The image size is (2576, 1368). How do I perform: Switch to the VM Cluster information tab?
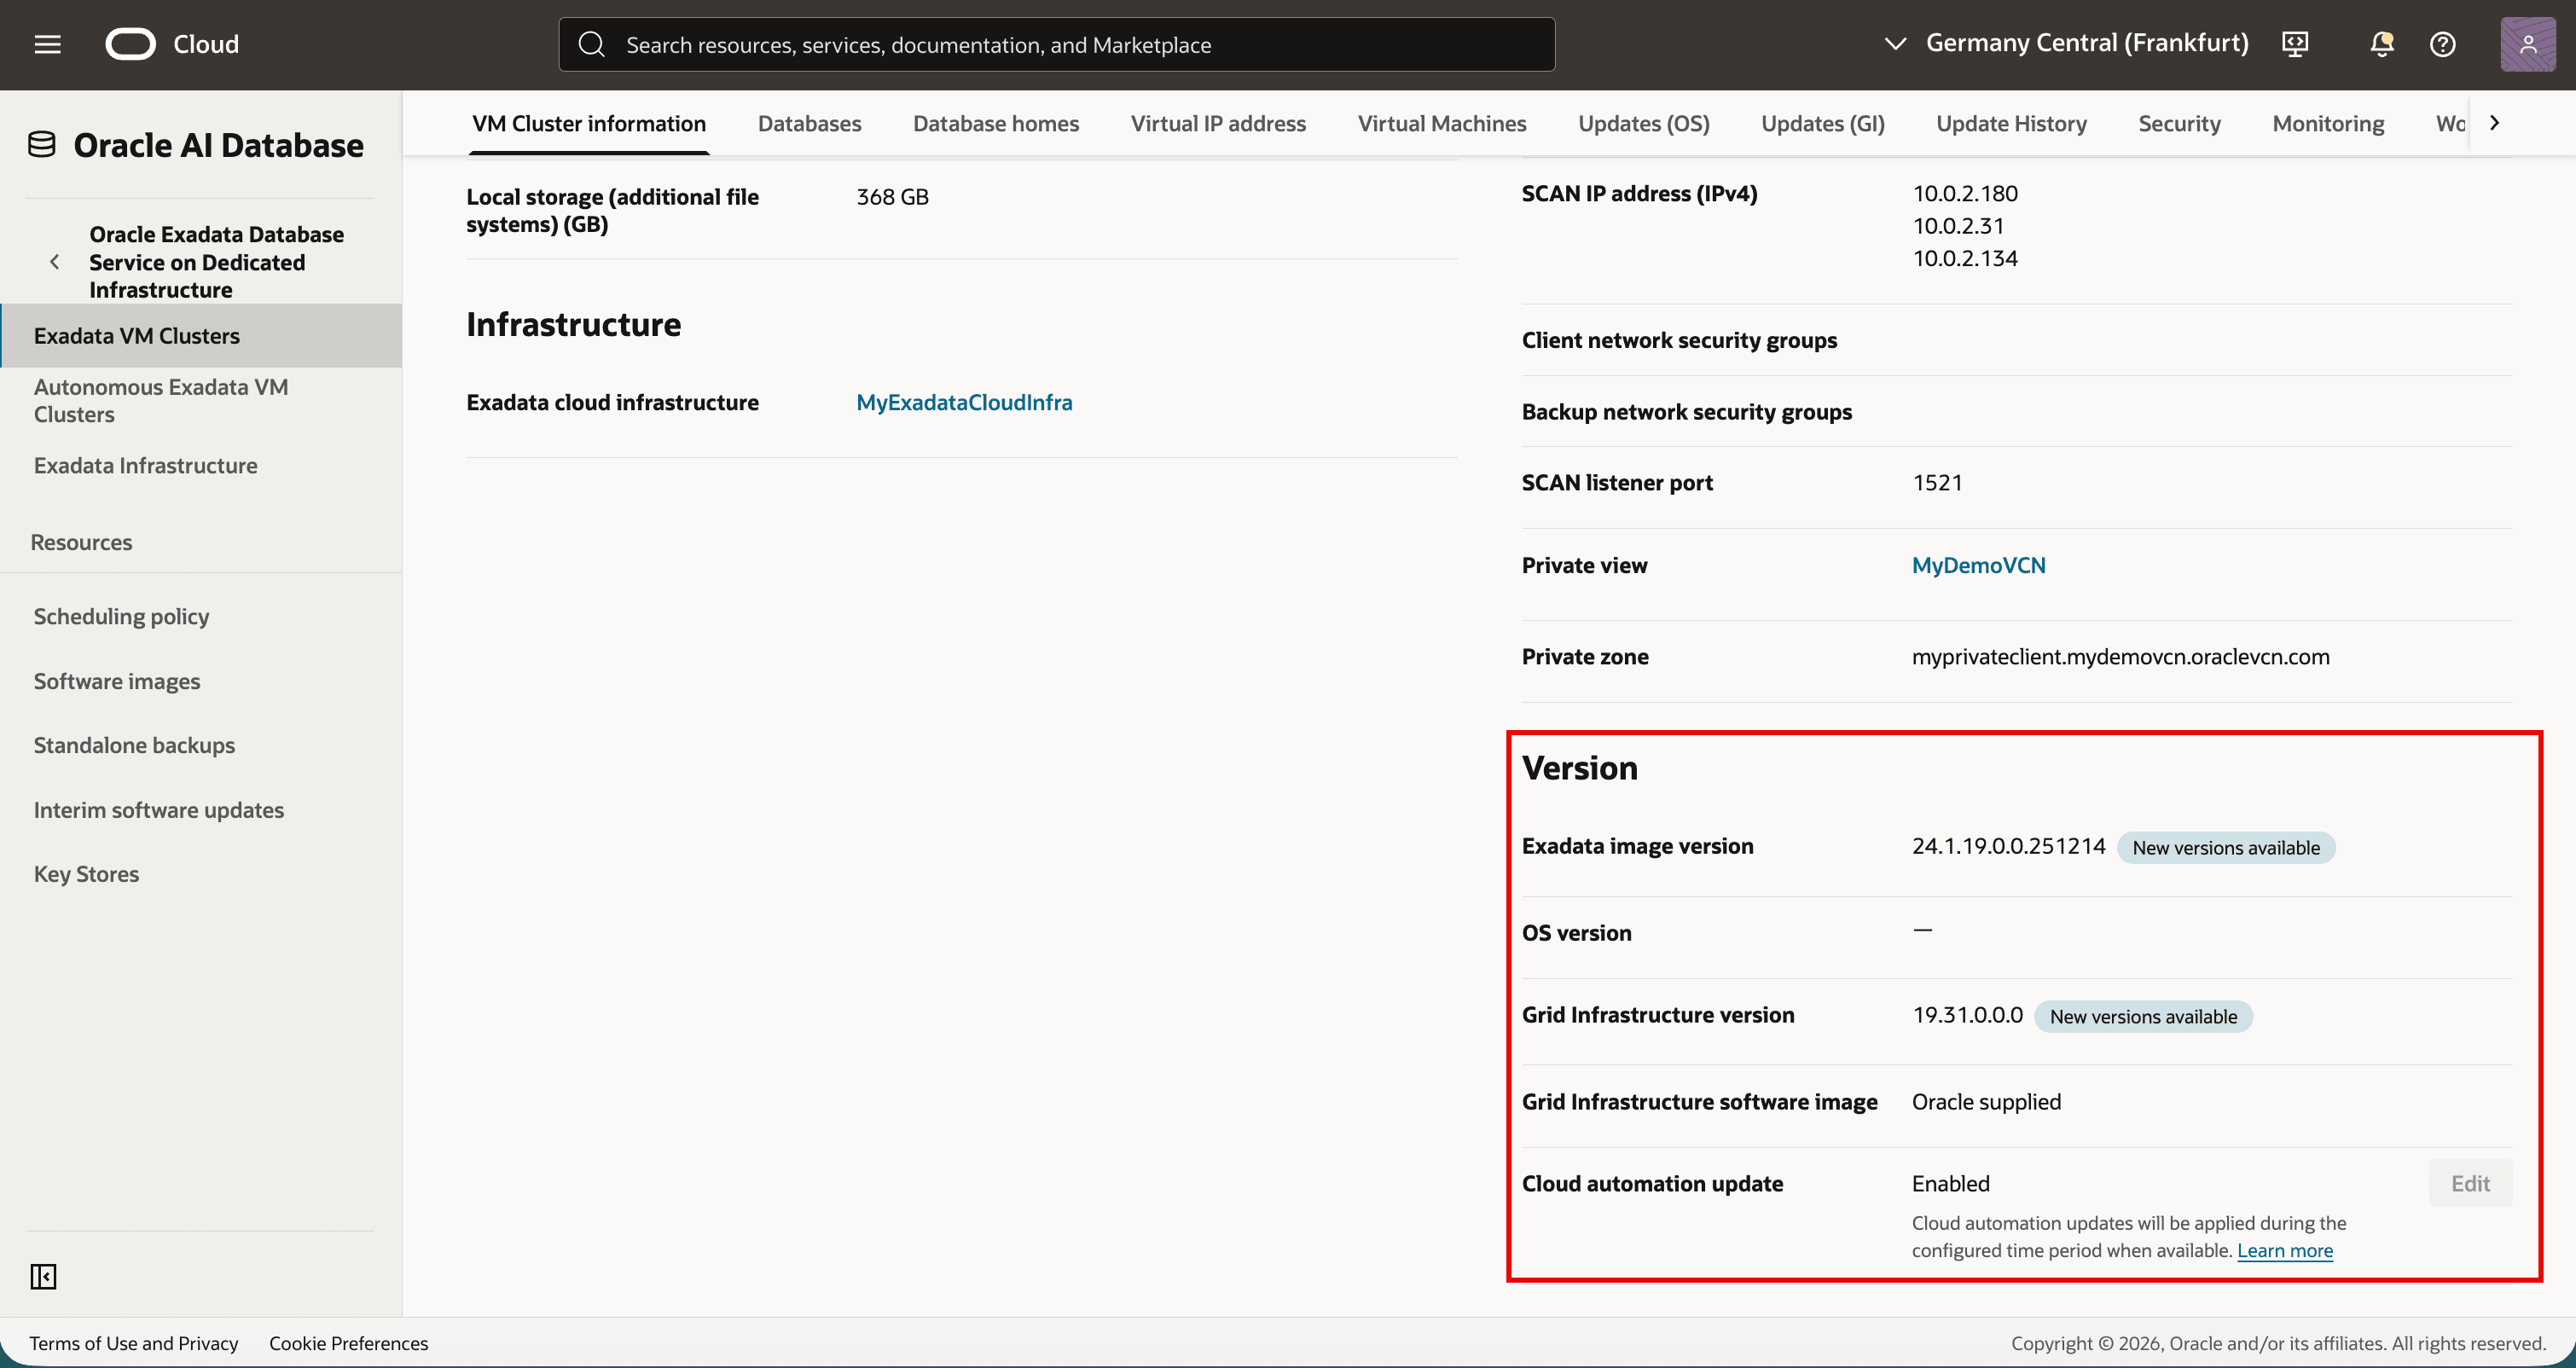pos(589,123)
